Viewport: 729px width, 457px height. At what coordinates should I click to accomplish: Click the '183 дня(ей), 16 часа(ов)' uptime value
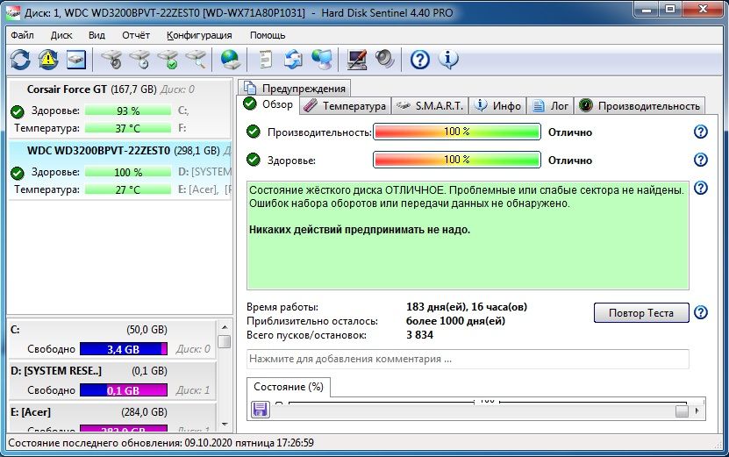coord(467,307)
